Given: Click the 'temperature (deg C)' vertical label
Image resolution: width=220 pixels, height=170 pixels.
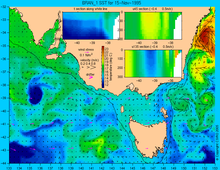Looking at the screenshot, I should click(111, 67).
